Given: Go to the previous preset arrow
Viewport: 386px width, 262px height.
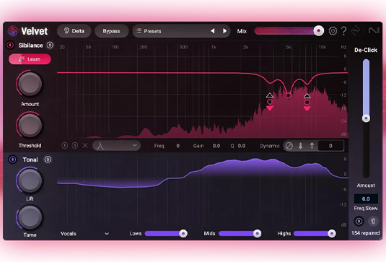Looking at the screenshot, I should 213,31.
